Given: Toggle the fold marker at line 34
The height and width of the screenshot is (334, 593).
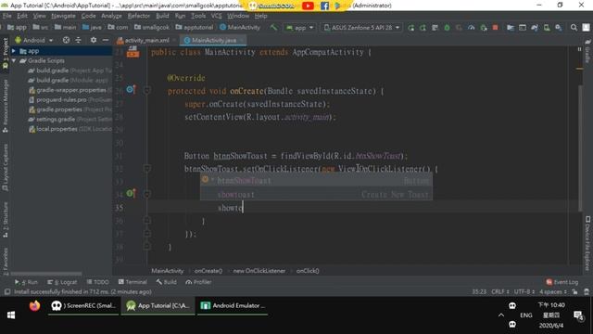Looking at the screenshot, I should tap(147, 194).
